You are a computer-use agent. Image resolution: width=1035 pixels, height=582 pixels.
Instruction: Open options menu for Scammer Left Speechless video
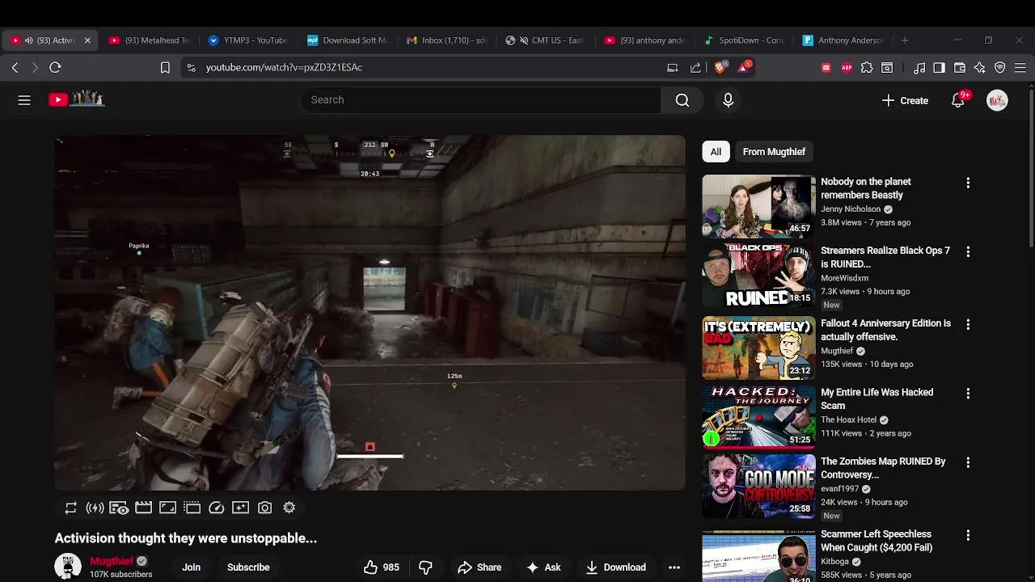(968, 536)
